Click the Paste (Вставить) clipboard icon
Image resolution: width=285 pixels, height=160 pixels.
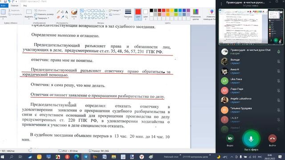(3, 12)
